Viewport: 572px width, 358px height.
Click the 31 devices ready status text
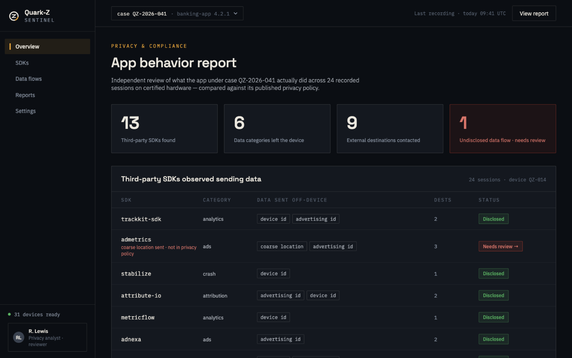37,314
